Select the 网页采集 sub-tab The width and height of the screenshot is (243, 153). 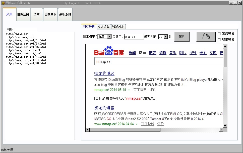pyautogui.click(x=89, y=27)
